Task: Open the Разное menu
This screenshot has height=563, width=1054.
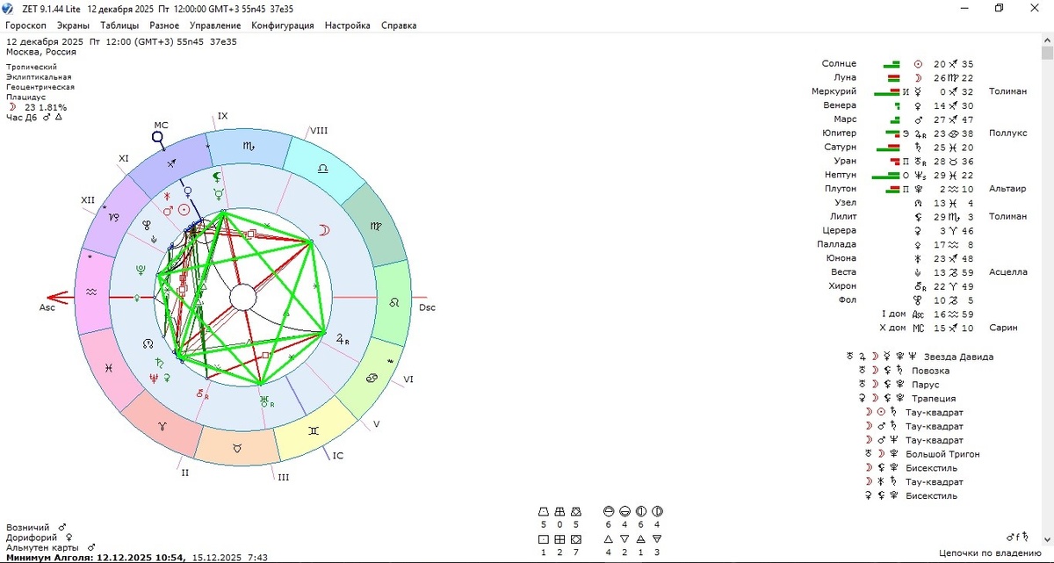Action: click(164, 25)
